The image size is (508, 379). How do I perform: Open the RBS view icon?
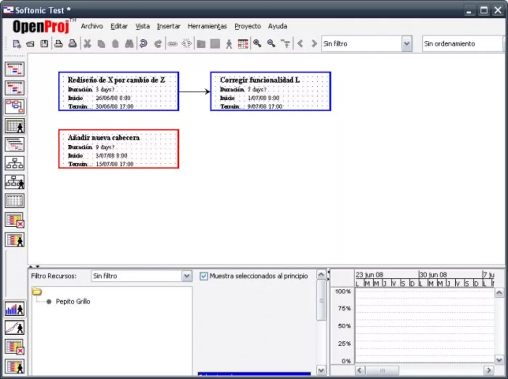pos(14,182)
